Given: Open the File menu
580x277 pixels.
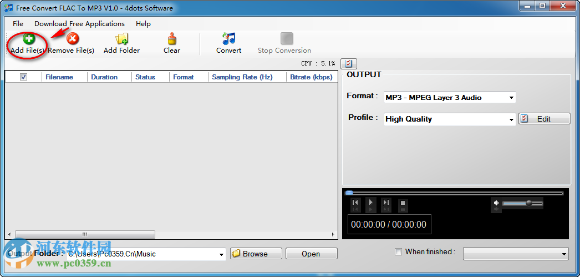Looking at the screenshot, I should (18, 24).
